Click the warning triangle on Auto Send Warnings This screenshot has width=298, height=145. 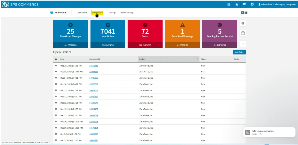183,25
